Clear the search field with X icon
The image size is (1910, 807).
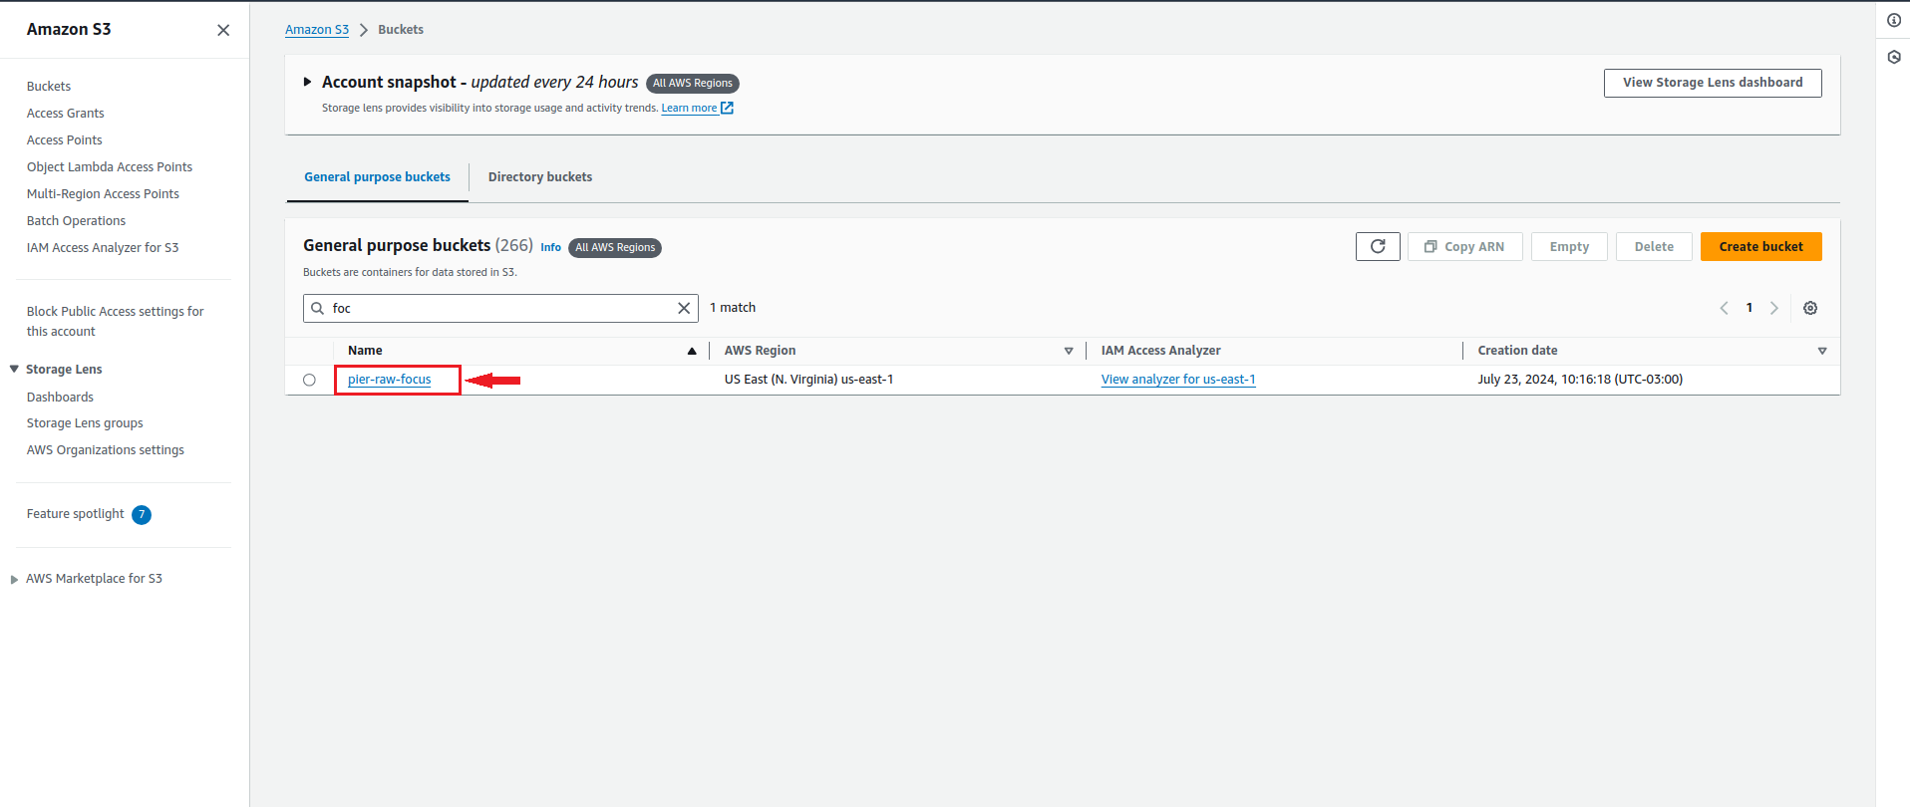(x=684, y=308)
